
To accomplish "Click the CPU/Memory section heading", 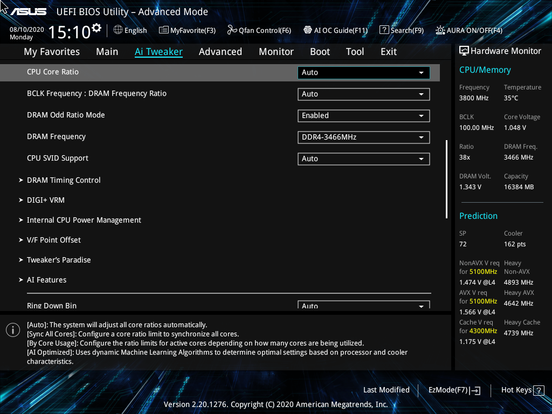I will point(485,70).
